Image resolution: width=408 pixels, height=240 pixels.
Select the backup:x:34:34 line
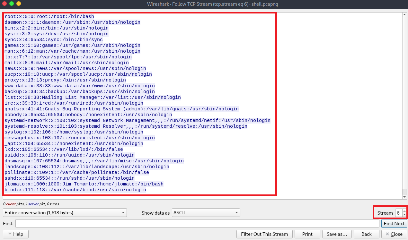(80, 91)
